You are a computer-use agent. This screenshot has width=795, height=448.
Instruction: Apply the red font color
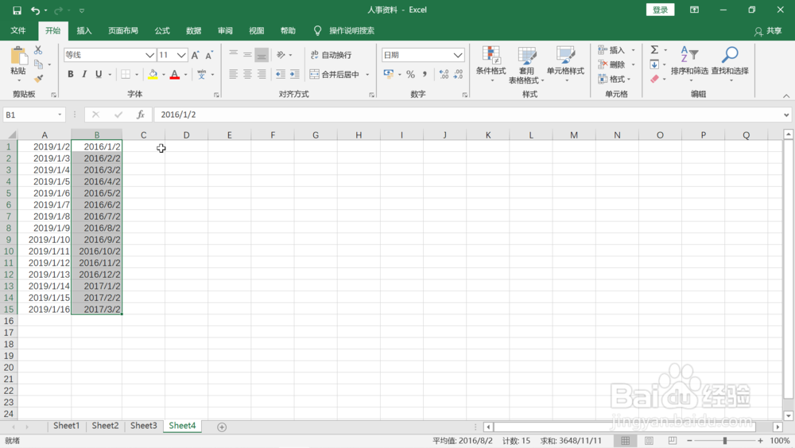tap(175, 75)
